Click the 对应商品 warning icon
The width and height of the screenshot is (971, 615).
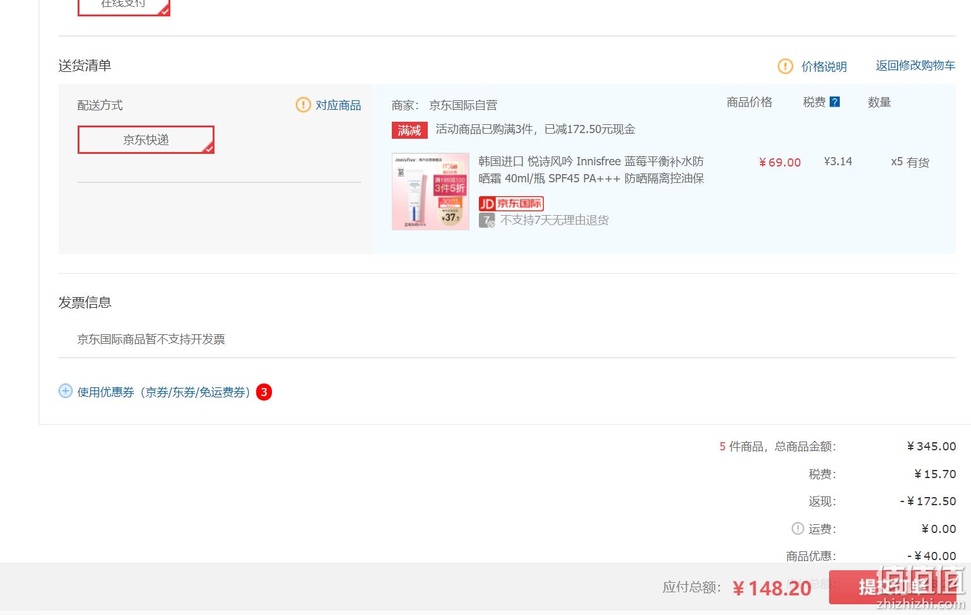[303, 105]
